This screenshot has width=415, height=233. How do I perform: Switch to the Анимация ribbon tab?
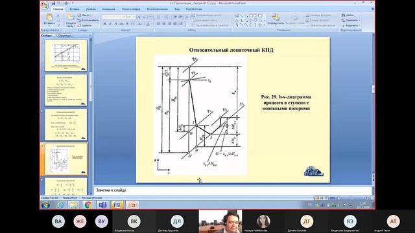108,9
